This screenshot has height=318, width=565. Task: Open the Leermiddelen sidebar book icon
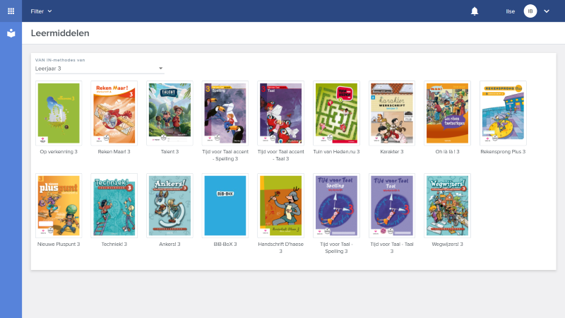tap(11, 33)
